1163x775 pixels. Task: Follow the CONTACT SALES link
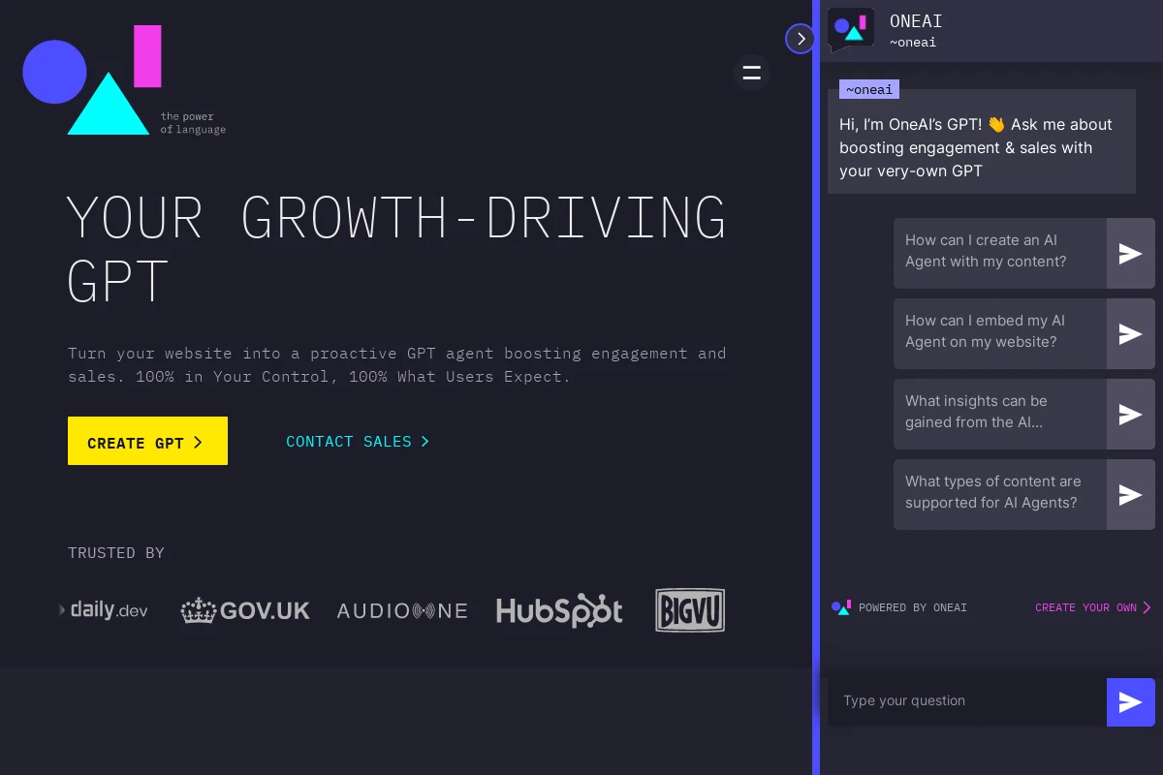pos(357,442)
